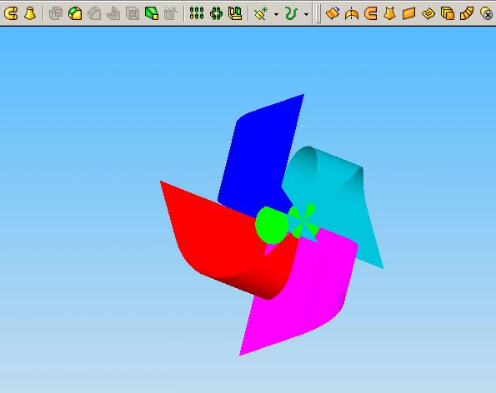
Task: Select the Swept Surface tool
Action: [x=371, y=13]
